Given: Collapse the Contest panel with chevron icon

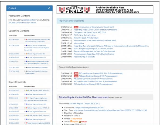Looking at the screenshot, I should click(x=49, y=8).
